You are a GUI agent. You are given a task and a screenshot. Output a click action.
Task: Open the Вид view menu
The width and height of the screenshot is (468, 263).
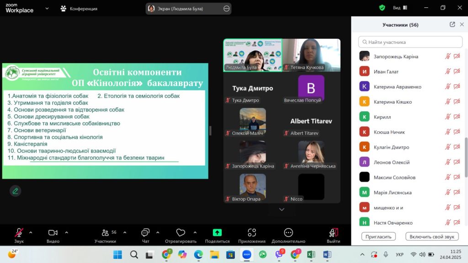point(397,8)
